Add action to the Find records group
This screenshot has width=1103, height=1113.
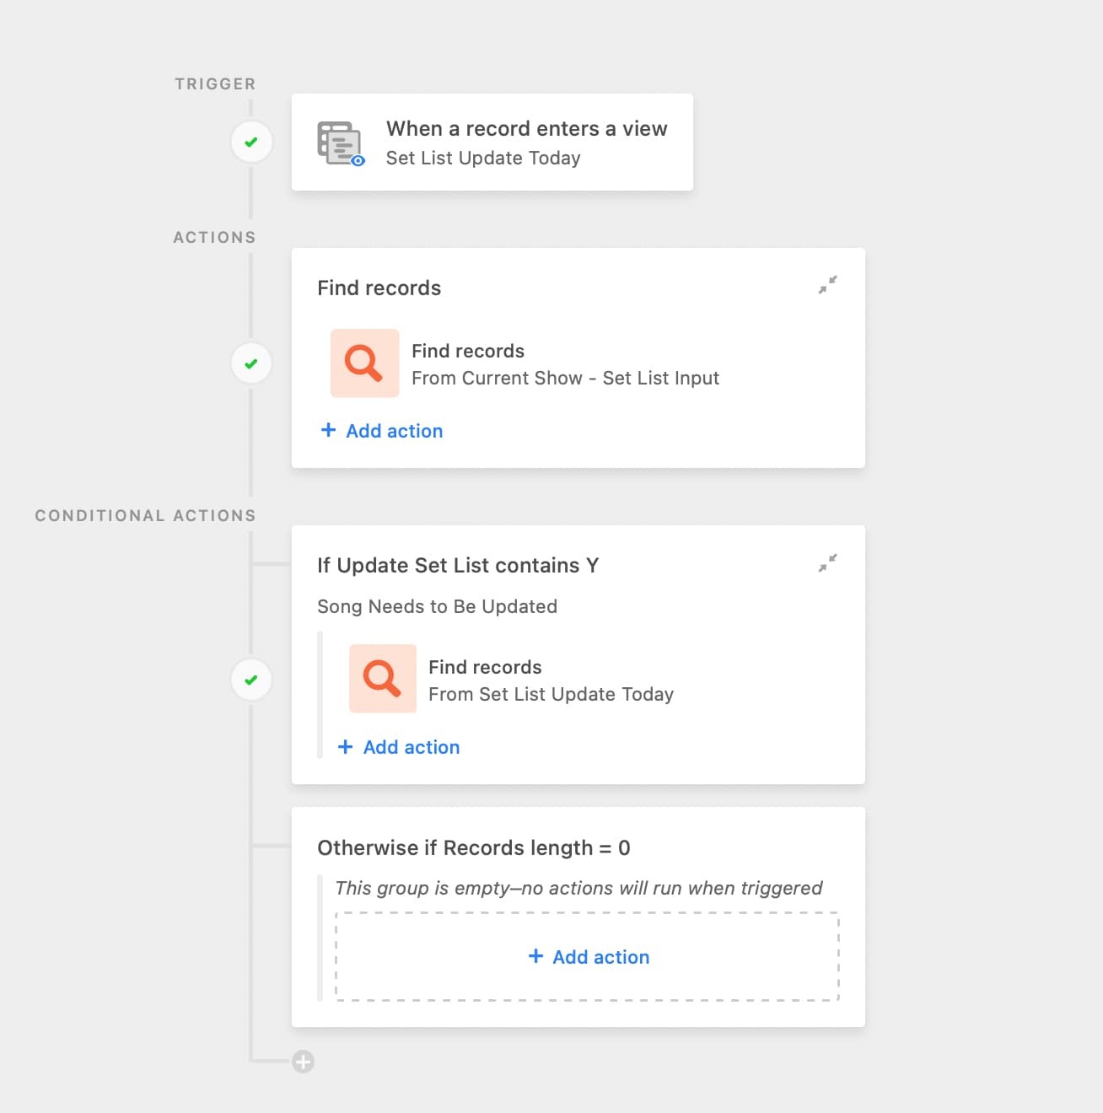click(x=382, y=431)
